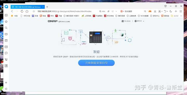Open the 书签 bookmarks star
Screen dimensions: 187x95
[14, 16]
